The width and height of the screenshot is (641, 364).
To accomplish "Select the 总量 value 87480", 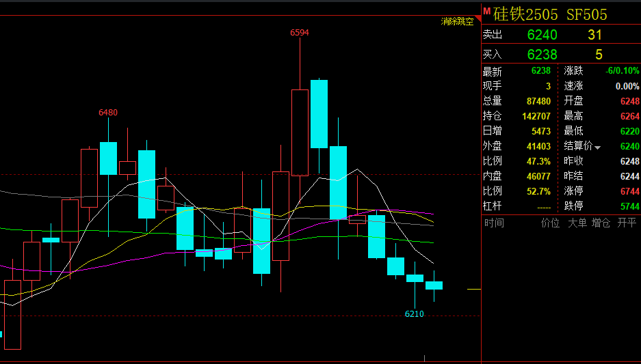I will coord(539,101).
